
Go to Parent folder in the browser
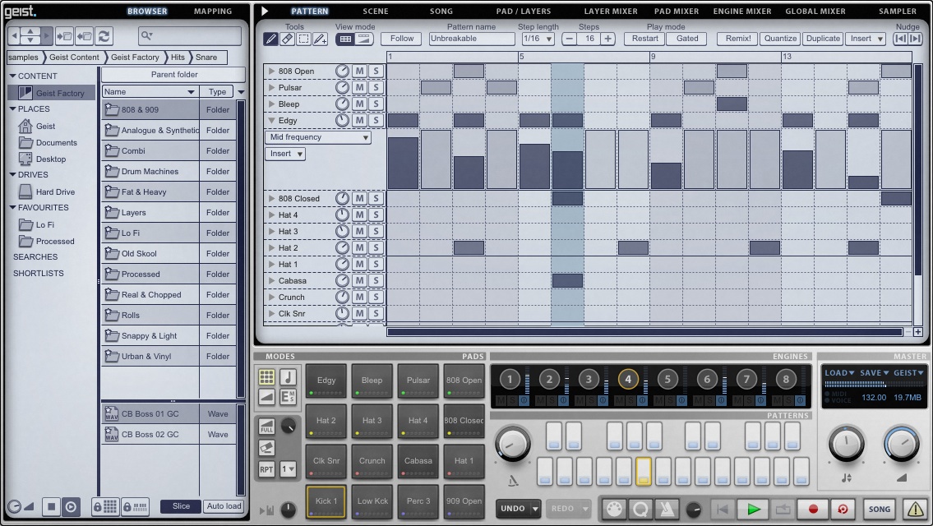tap(173, 74)
